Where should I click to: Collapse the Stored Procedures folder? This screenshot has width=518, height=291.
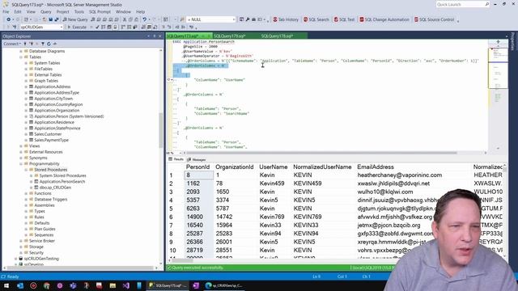pyautogui.click(x=26, y=170)
